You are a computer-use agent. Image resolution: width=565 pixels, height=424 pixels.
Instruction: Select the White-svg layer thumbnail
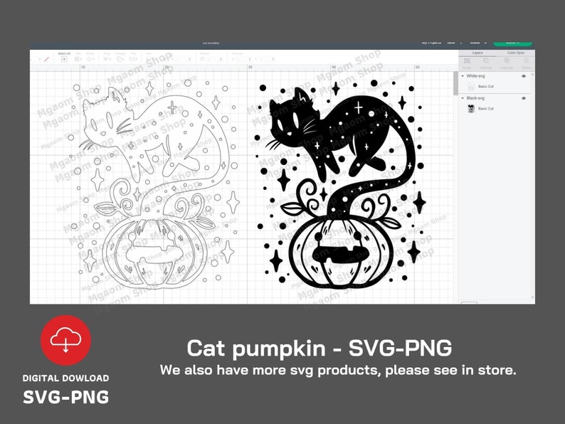(470, 87)
